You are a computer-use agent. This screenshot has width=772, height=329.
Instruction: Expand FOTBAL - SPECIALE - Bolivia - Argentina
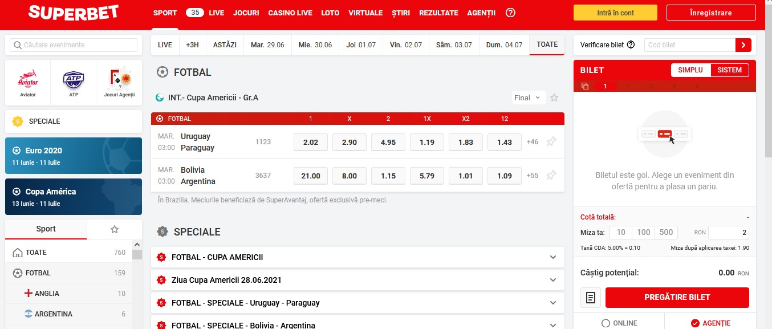click(357, 322)
